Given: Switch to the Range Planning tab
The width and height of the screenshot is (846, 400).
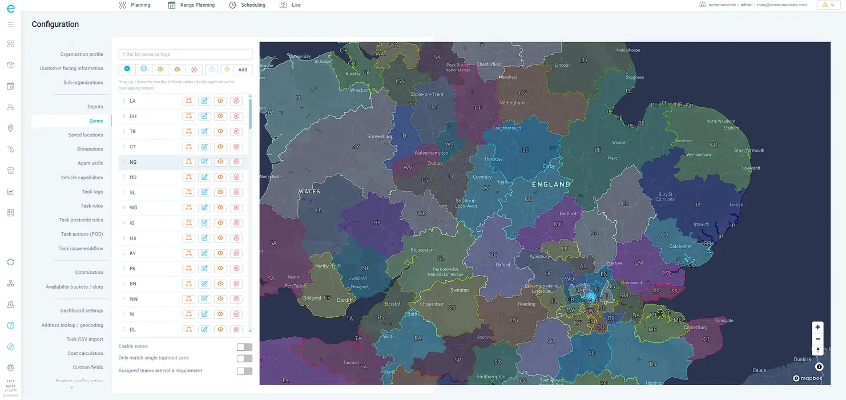Looking at the screenshot, I should [x=191, y=5].
